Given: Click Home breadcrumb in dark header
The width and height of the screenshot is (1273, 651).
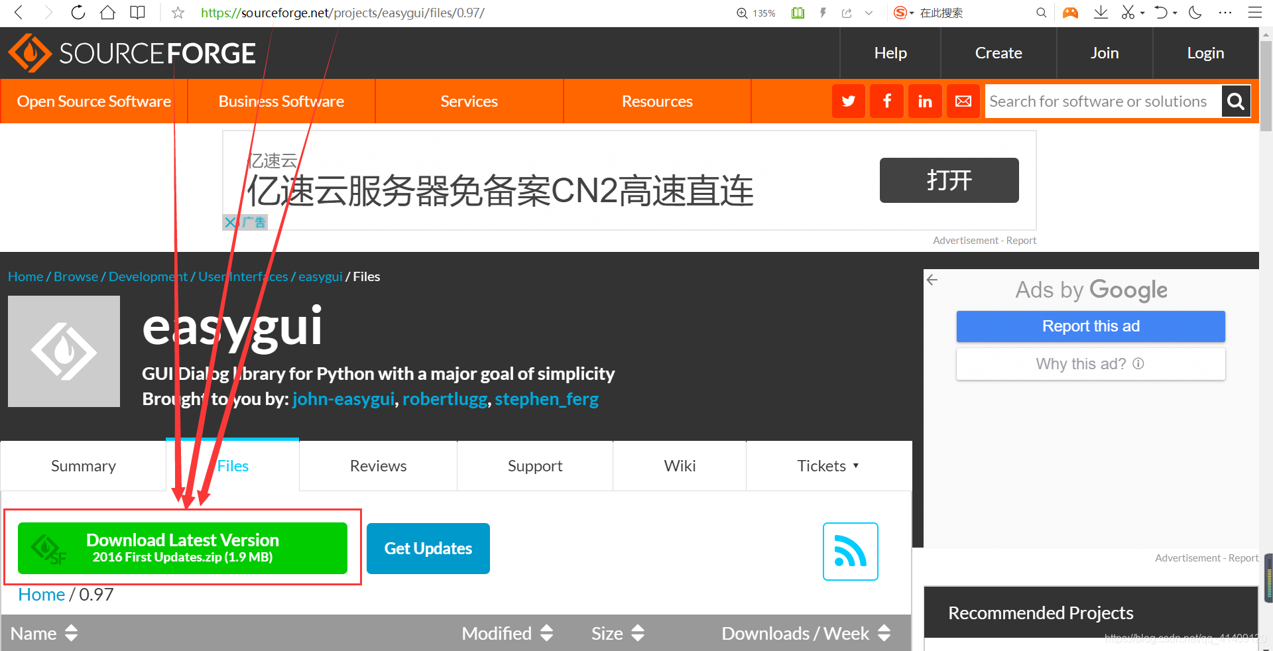Looking at the screenshot, I should [25, 276].
